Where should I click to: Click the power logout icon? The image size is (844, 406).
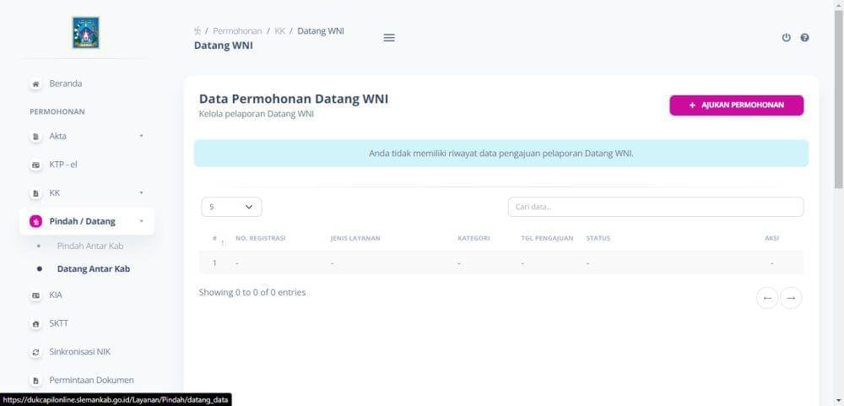[787, 38]
